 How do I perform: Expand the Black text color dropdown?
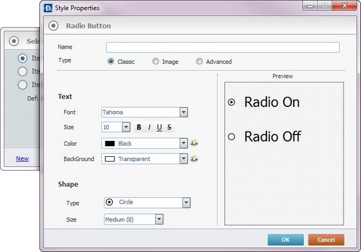[x=183, y=143]
